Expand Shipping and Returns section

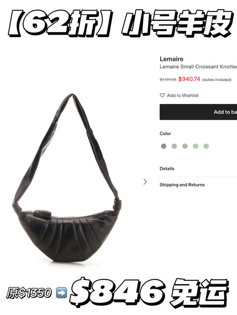point(182,185)
